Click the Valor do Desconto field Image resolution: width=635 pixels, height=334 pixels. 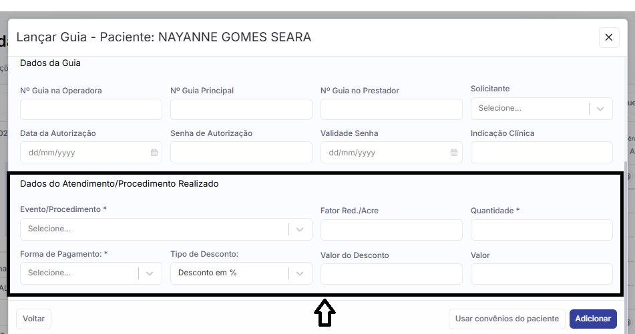(x=391, y=274)
